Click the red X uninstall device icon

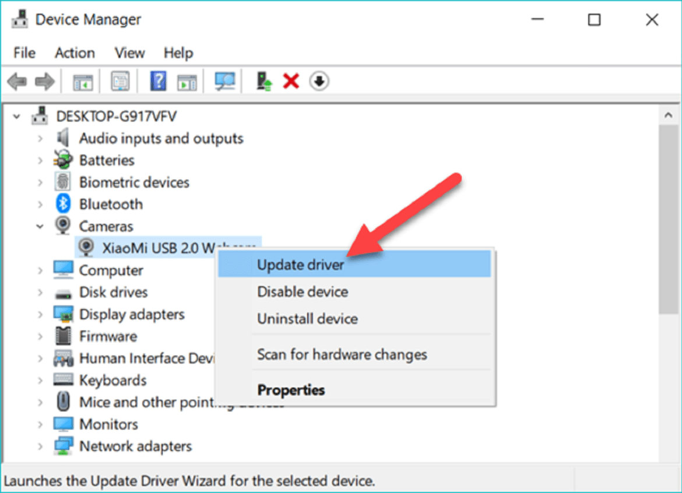[x=291, y=82]
